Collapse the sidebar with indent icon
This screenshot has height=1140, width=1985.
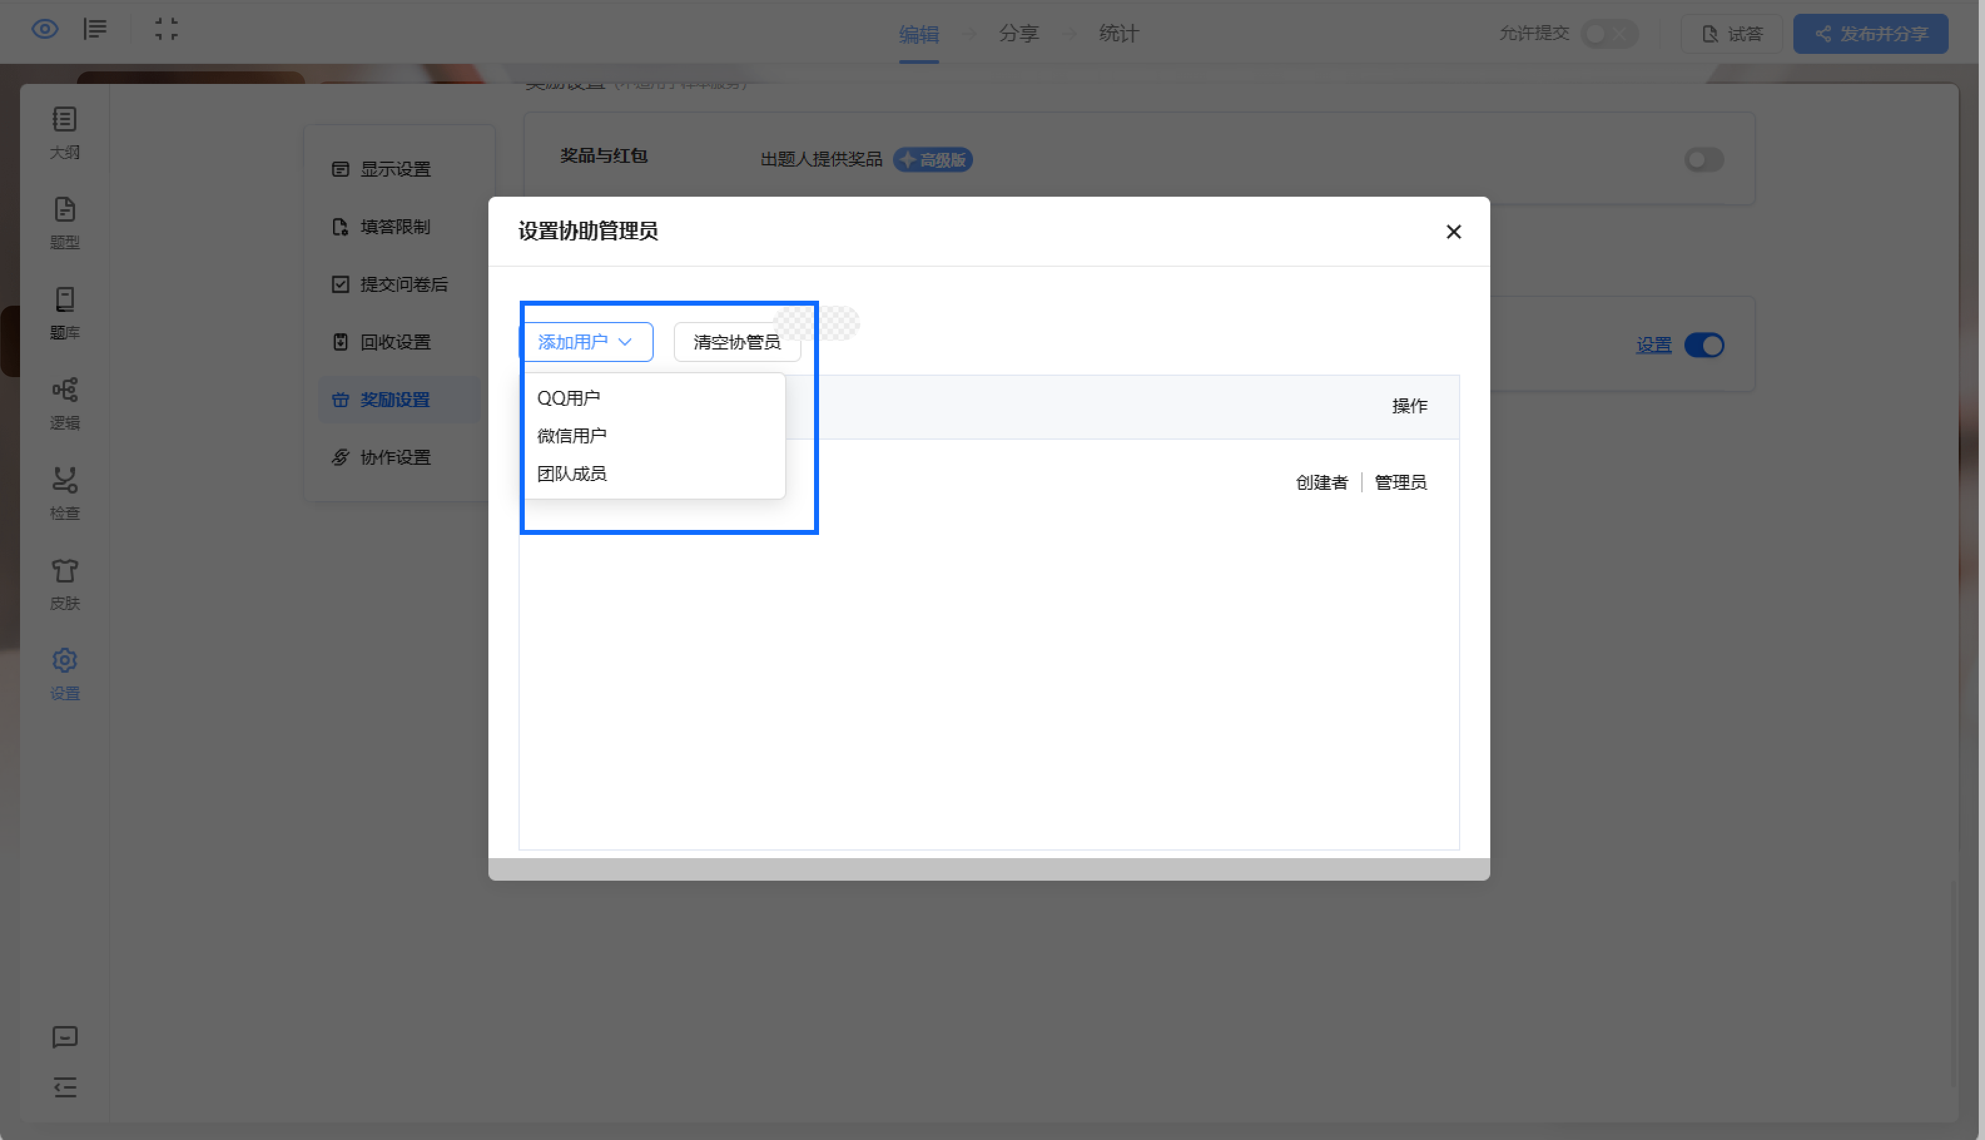(x=65, y=1087)
